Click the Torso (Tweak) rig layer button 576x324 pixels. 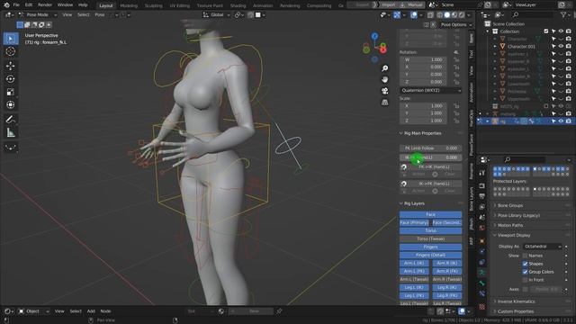point(430,238)
